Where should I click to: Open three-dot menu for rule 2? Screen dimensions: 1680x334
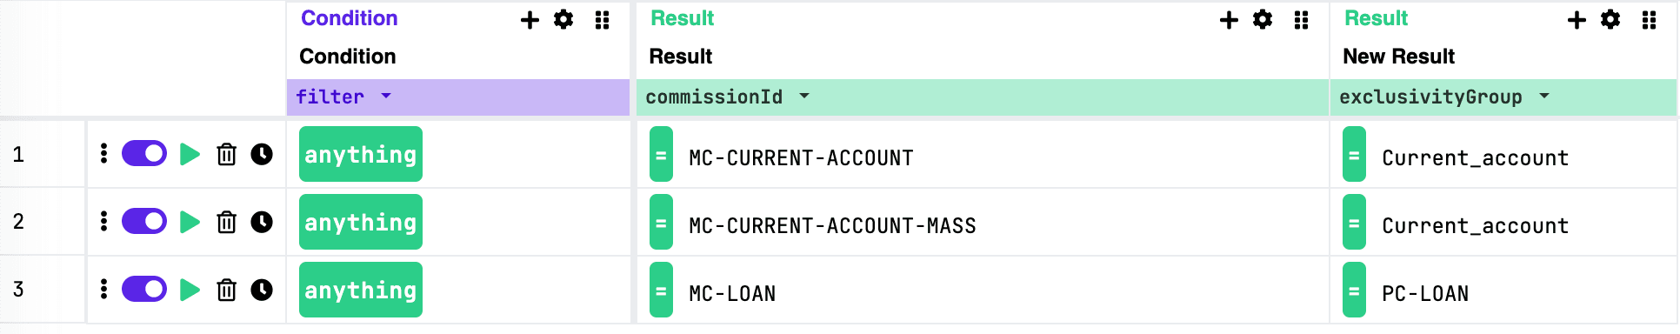104,222
